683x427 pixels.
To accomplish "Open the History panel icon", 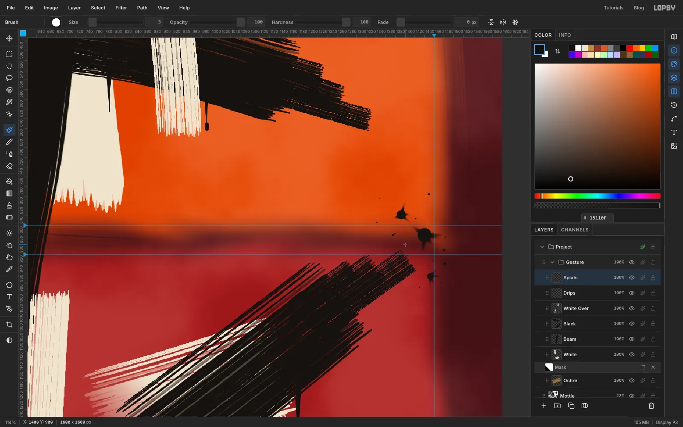I will pos(674,105).
